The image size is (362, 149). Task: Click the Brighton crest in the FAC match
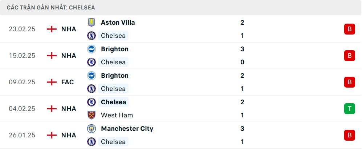(91, 76)
